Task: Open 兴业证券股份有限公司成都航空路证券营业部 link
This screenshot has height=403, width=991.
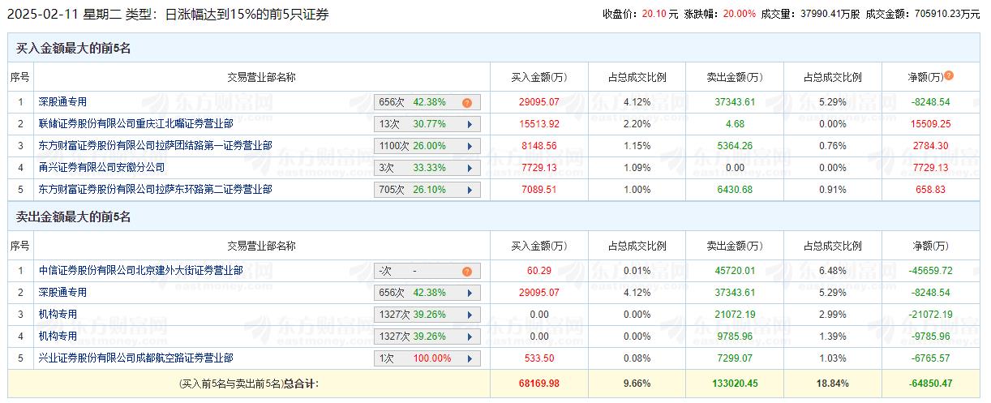Action: (135, 358)
